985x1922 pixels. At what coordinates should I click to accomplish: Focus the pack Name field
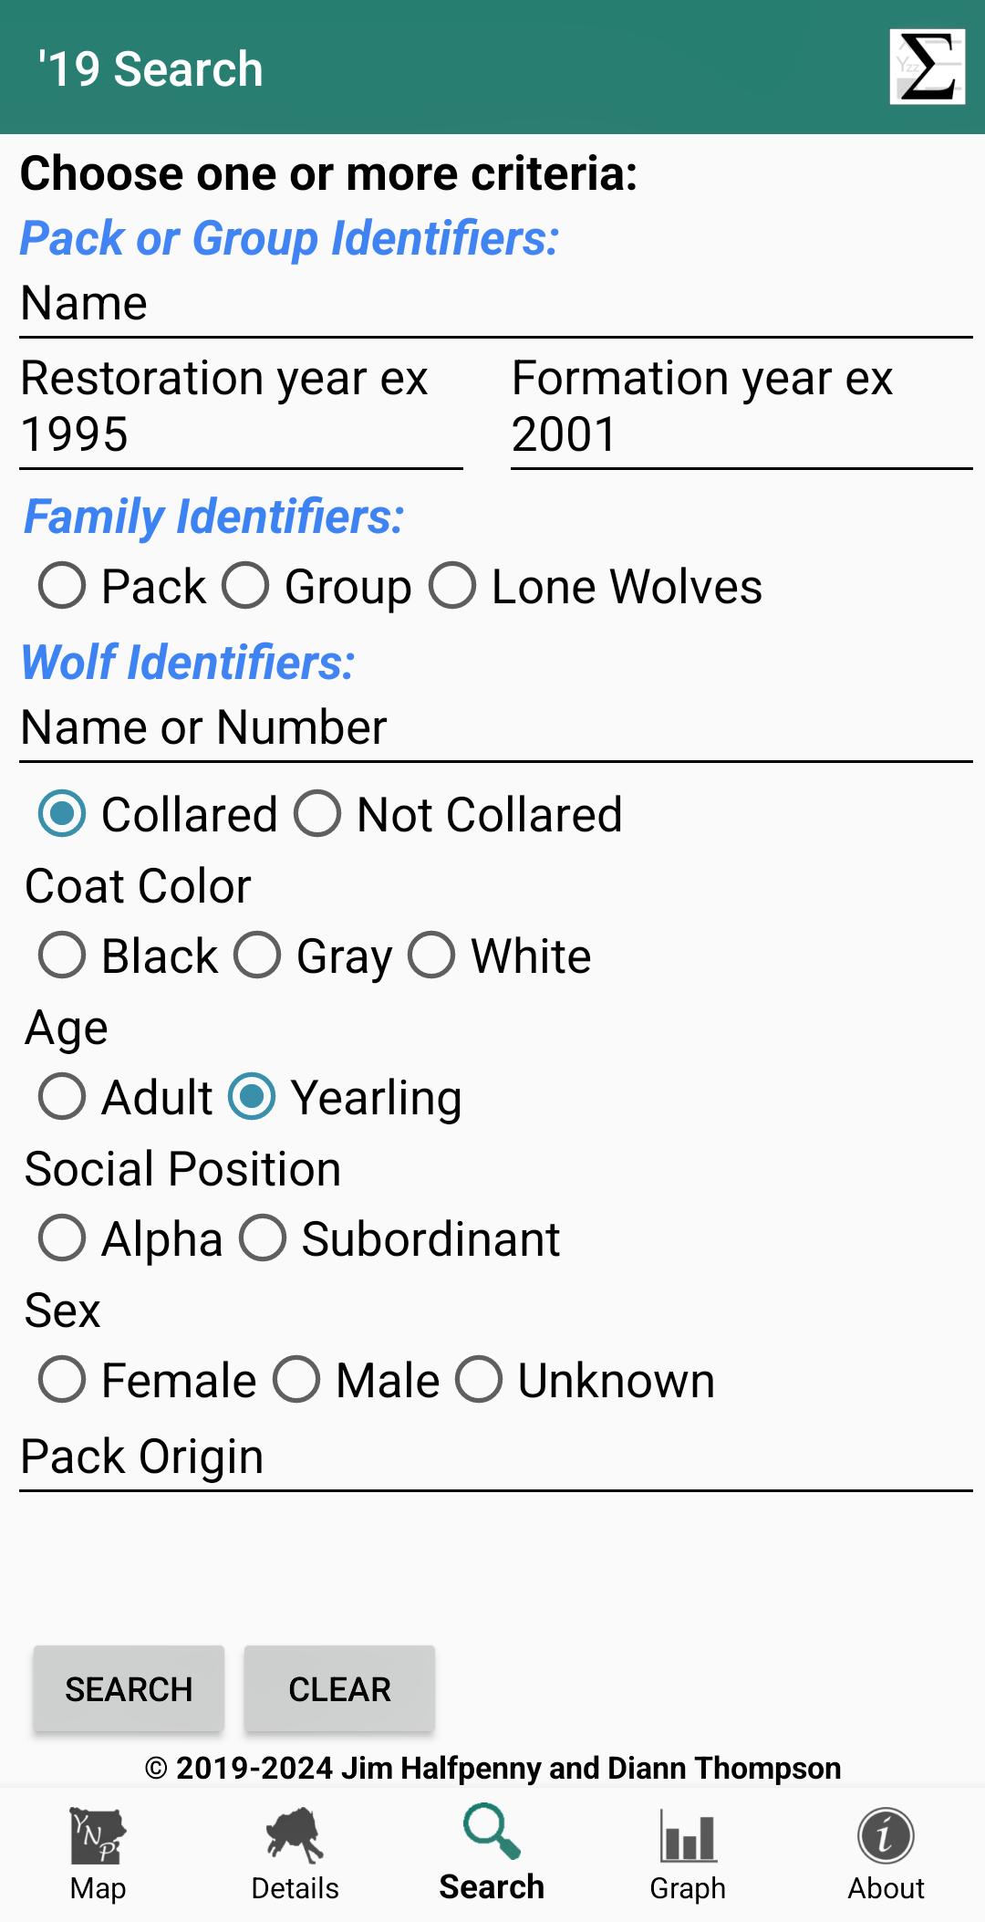tap(496, 306)
